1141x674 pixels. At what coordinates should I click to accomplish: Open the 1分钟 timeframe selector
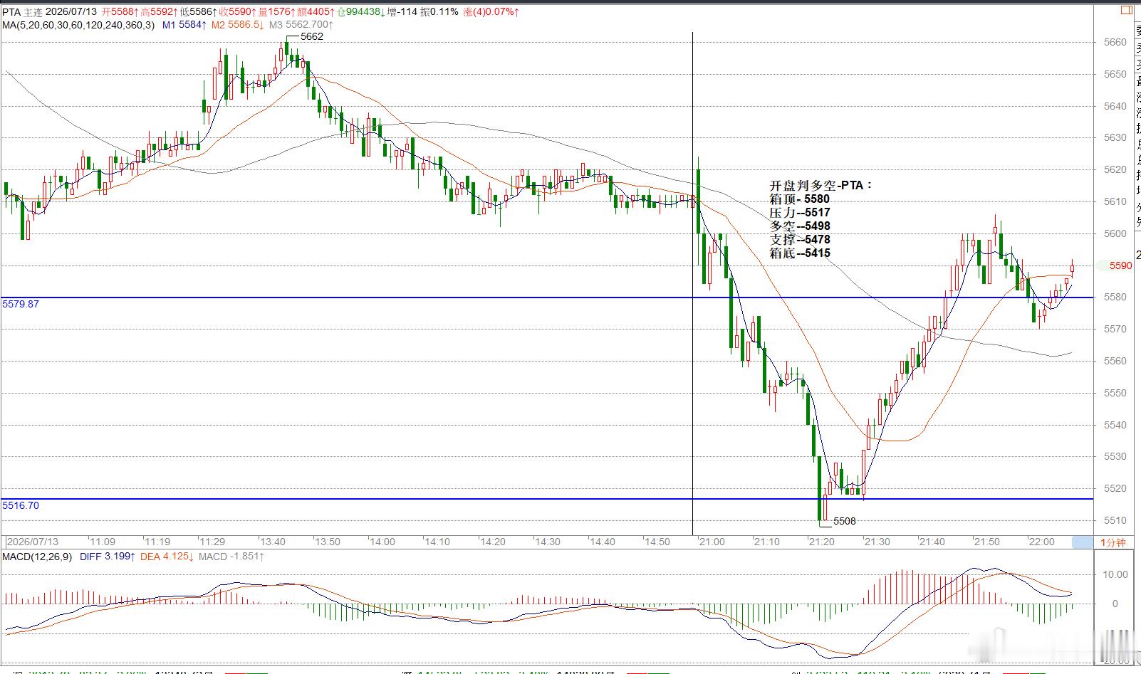pos(1113,542)
